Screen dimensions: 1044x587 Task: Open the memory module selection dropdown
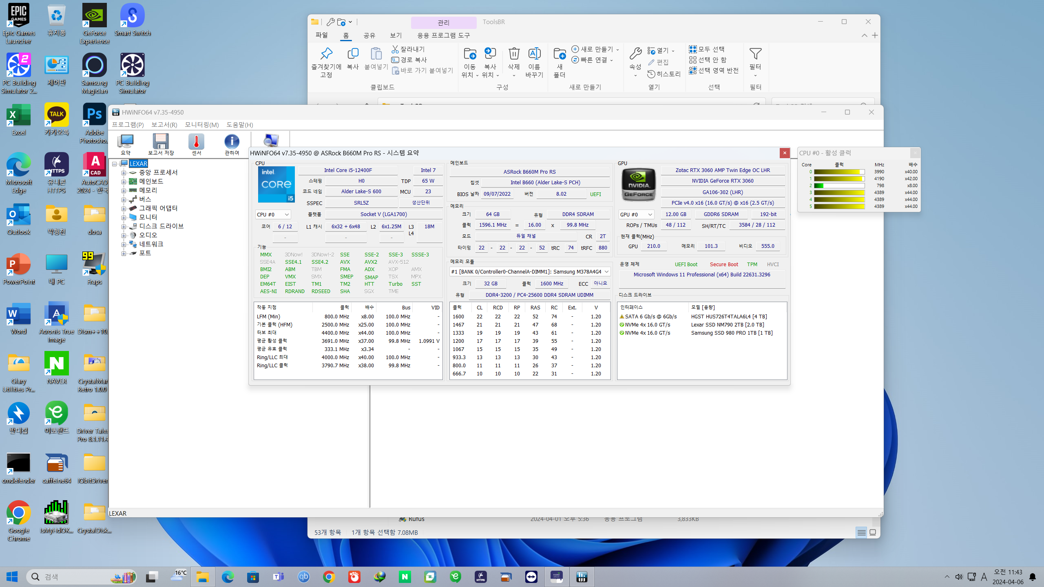coord(529,271)
